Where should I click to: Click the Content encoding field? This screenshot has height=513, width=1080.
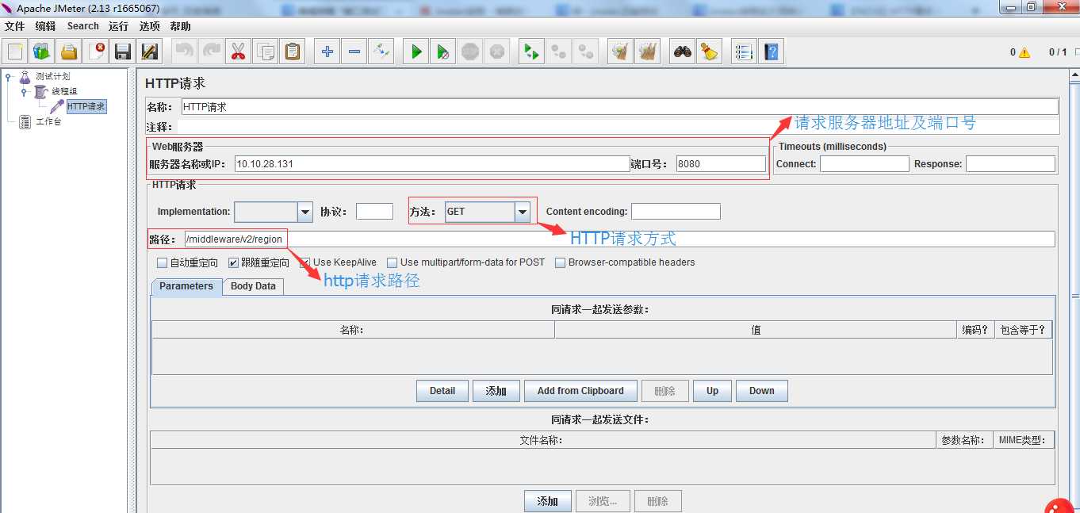676,212
